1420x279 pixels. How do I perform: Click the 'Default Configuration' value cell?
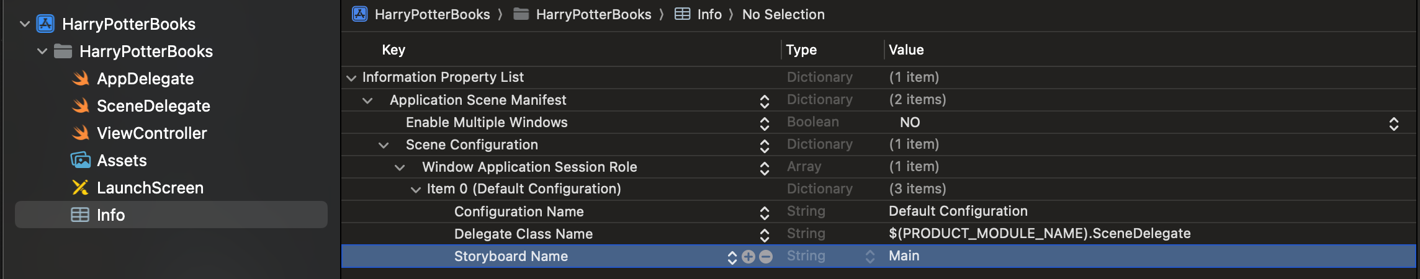coord(958,211)
